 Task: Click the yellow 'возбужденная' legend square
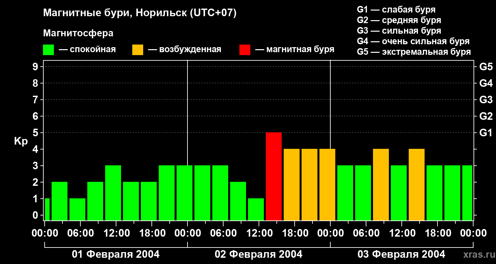138,50
